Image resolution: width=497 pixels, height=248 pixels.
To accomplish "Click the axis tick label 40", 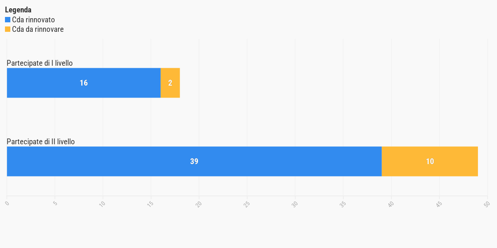I will click(x=391, y=203).
